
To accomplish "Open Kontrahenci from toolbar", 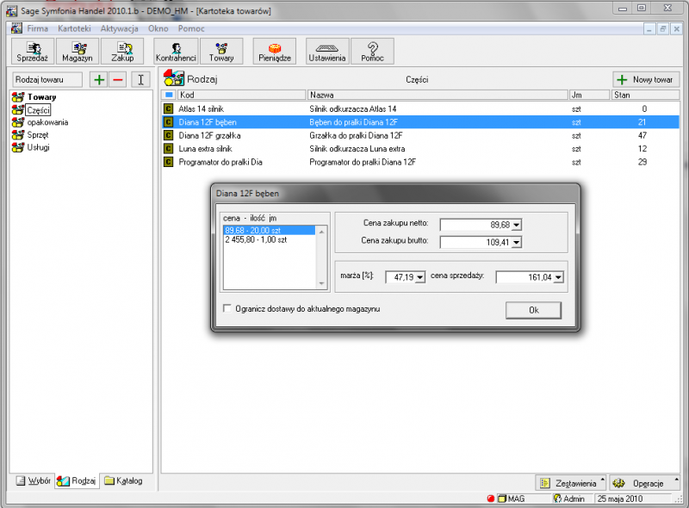I will coord(176,52).
